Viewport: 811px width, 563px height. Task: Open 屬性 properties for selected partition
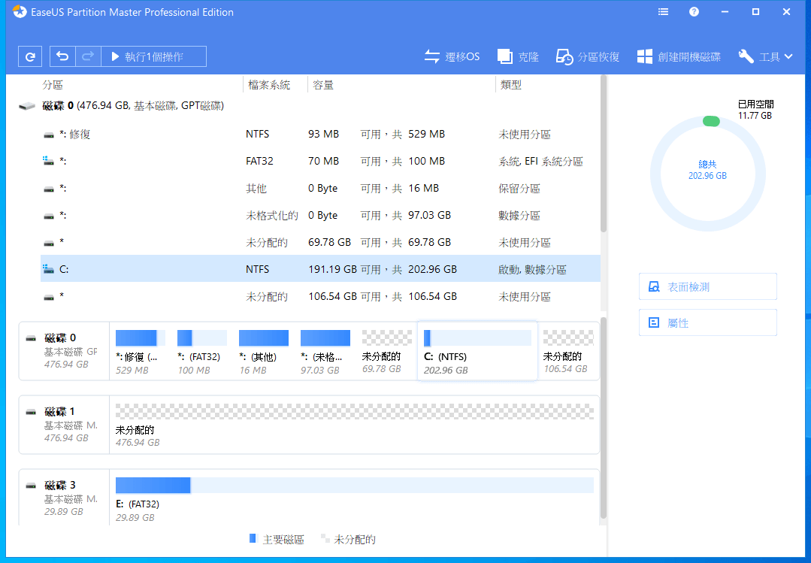707,322
